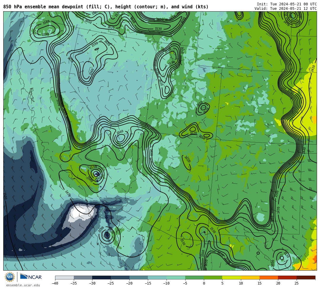Viewport: 320px width, 289px height.
Task: Pick the light gray -40 to -35 colorbar segment
Action: pyautogui.click(x=65, y=278)
